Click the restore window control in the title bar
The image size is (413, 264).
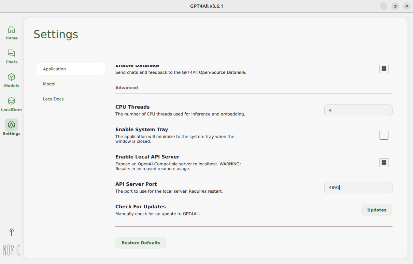395,6
